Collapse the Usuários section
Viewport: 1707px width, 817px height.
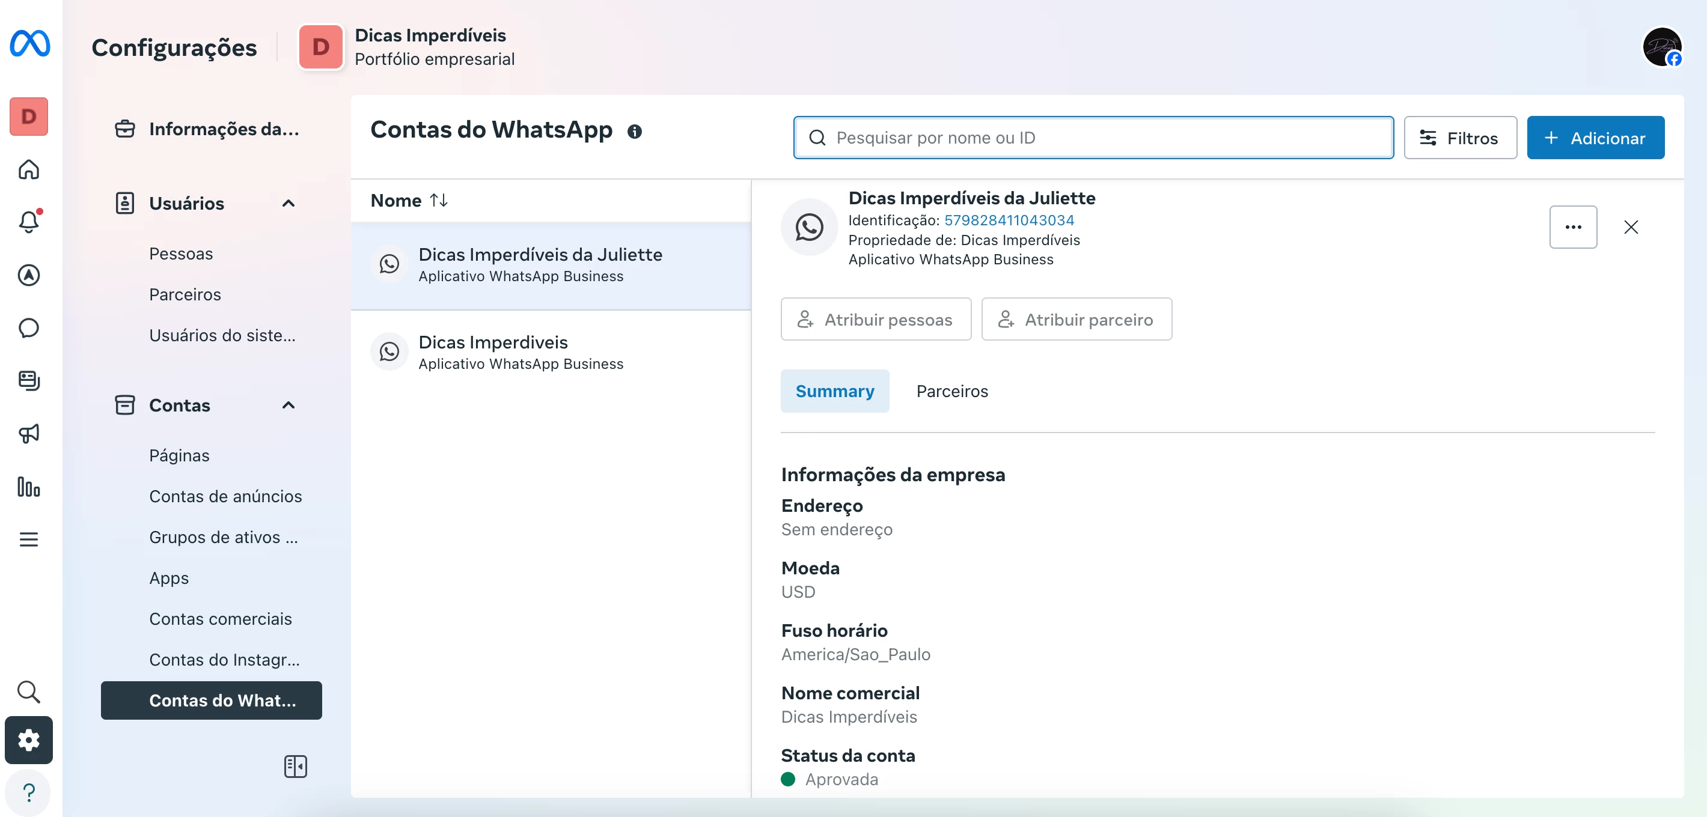(x=289, y=203)
